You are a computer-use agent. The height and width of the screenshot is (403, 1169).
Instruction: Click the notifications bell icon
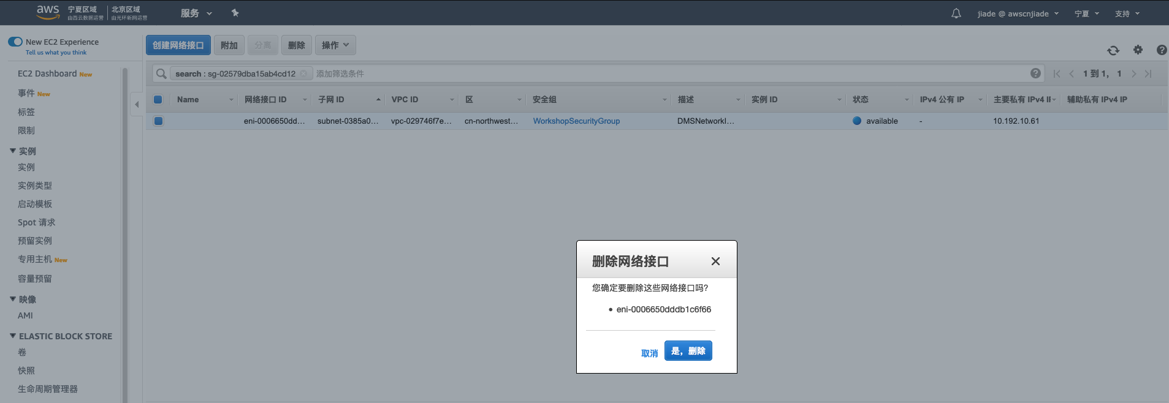click(956, 13)
